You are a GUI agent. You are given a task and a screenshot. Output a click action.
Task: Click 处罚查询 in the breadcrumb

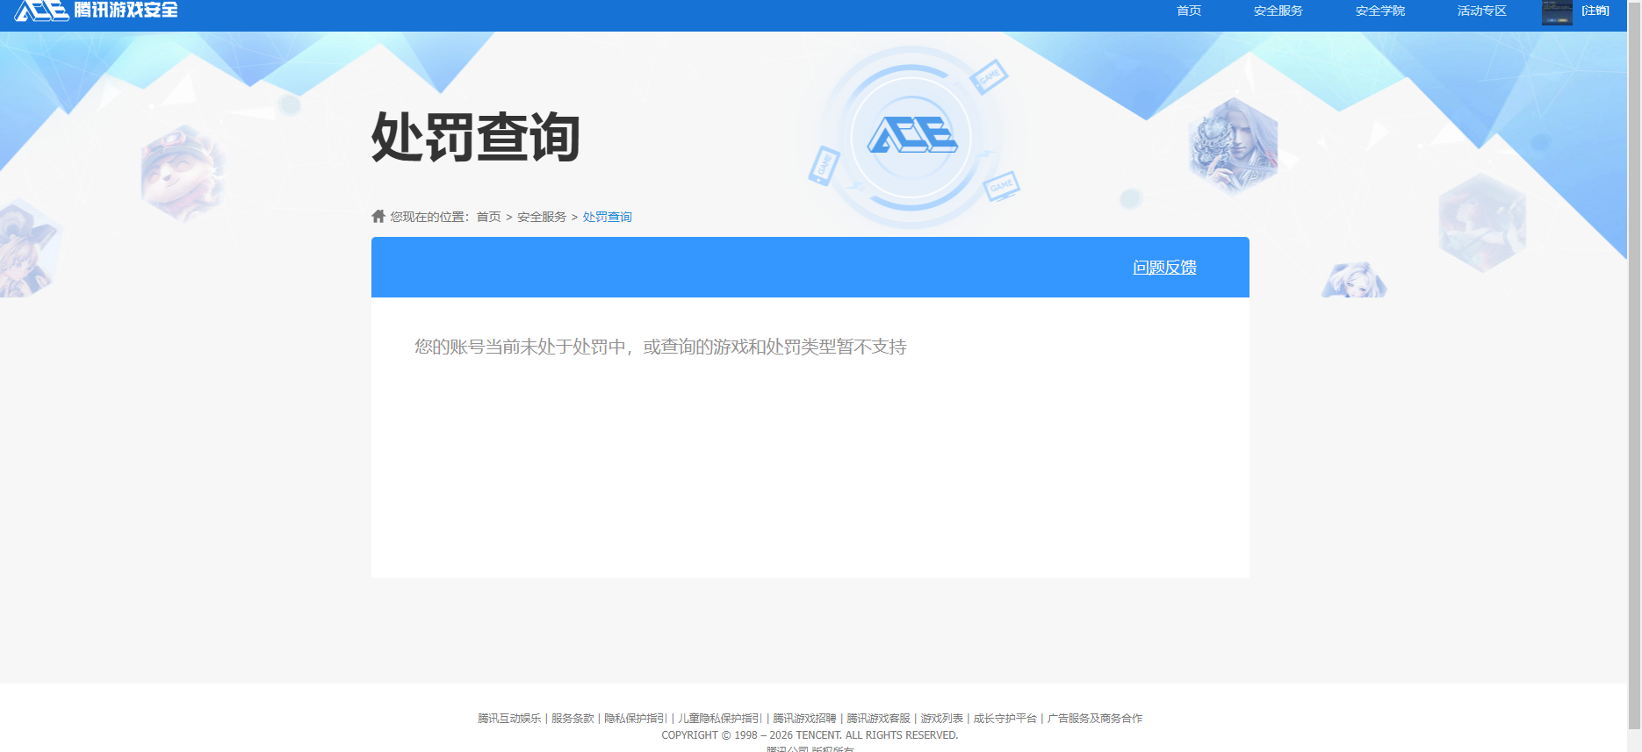click(x=607, y=217)
